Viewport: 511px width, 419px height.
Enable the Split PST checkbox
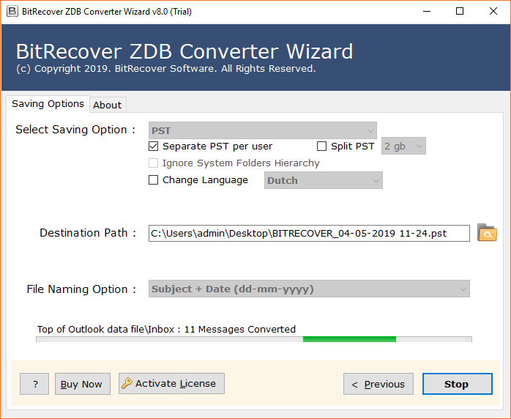321,146
